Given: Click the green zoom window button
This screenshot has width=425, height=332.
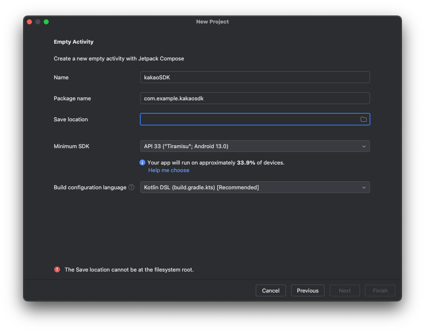Looking at the screenshot, I should click(46, 22).
